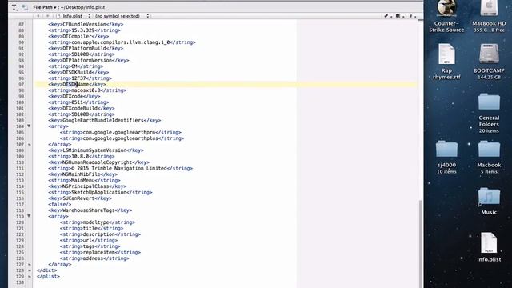Click the SUCanRevert key line
The height and width of the screenshot is (288, 512).
click(80, 198)
